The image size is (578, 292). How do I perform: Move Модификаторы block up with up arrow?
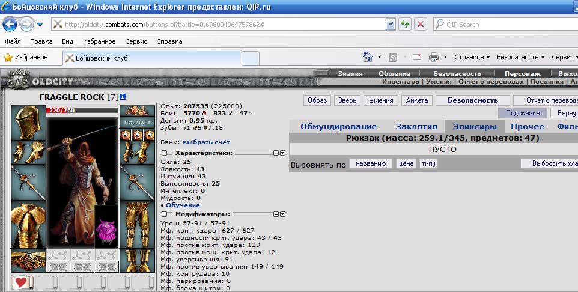(x=276, y=214)
